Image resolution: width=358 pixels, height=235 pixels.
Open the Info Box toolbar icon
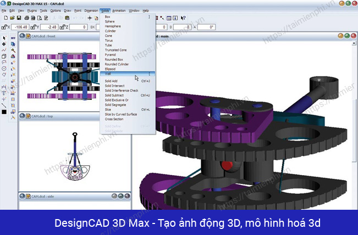tap(175, 18)
